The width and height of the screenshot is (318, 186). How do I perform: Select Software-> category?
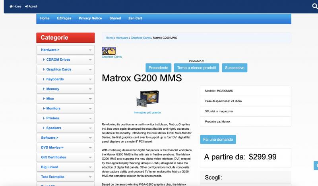click(x=49, y=138)
